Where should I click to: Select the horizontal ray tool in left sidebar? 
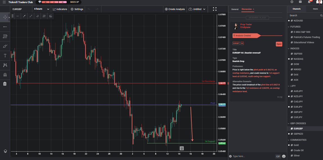pos(5,27)
